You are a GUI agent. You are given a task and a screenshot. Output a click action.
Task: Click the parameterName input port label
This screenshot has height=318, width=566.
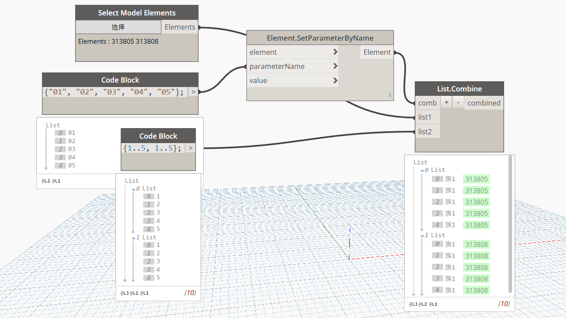click(277, 66)
